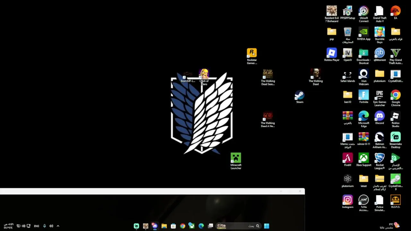
Task: Select the yellow plutonium folder icon
Action: click(x=380, y=76)
